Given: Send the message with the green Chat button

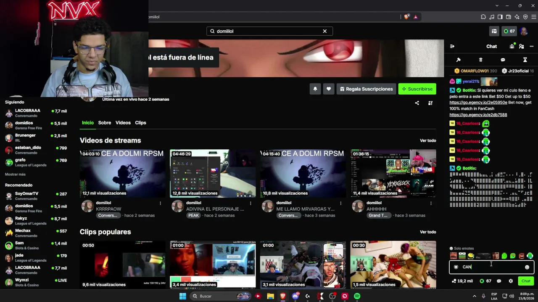Looking at the screenshot, I should (526, 281).
